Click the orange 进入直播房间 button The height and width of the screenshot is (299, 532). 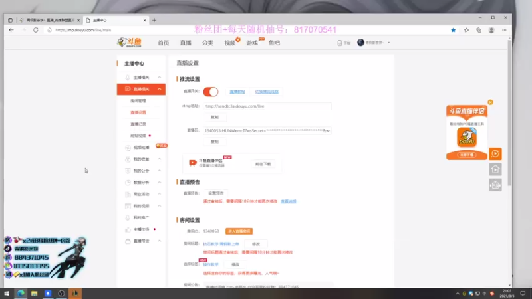pyautogui.click(x=239, y=231)
